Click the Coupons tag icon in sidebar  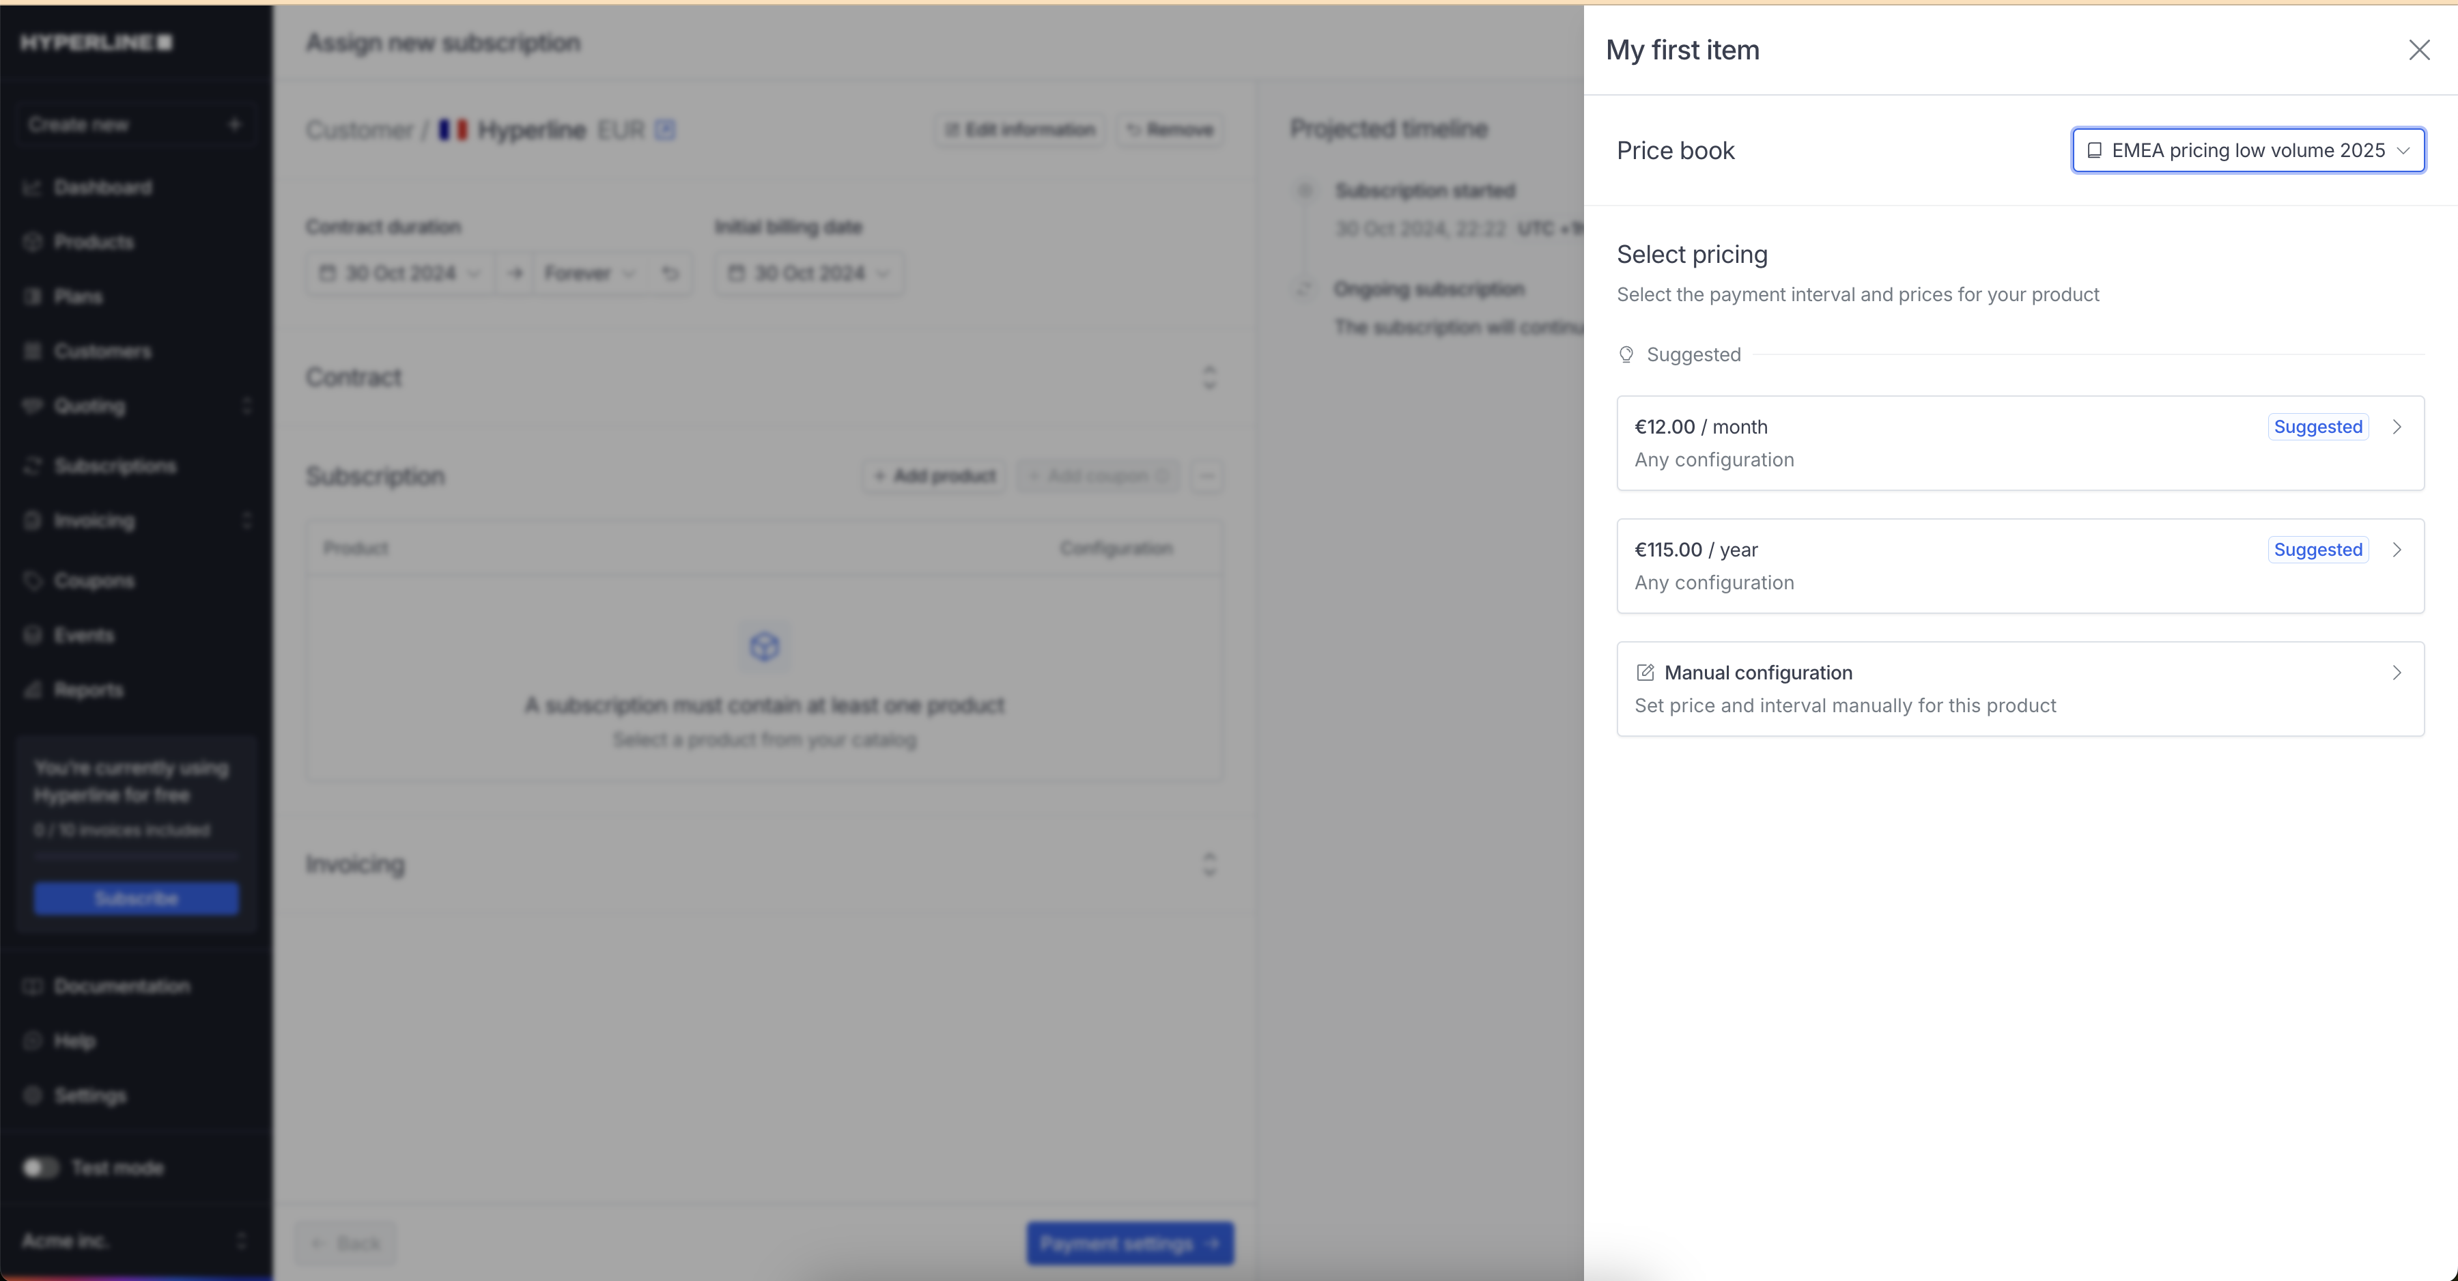[x=33, y=580]
